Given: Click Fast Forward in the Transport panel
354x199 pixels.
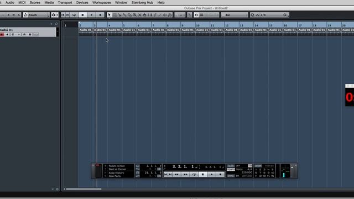Looking at the screenshot, I should [185, 175].
